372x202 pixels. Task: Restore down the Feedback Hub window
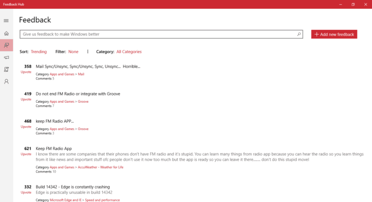353,4
